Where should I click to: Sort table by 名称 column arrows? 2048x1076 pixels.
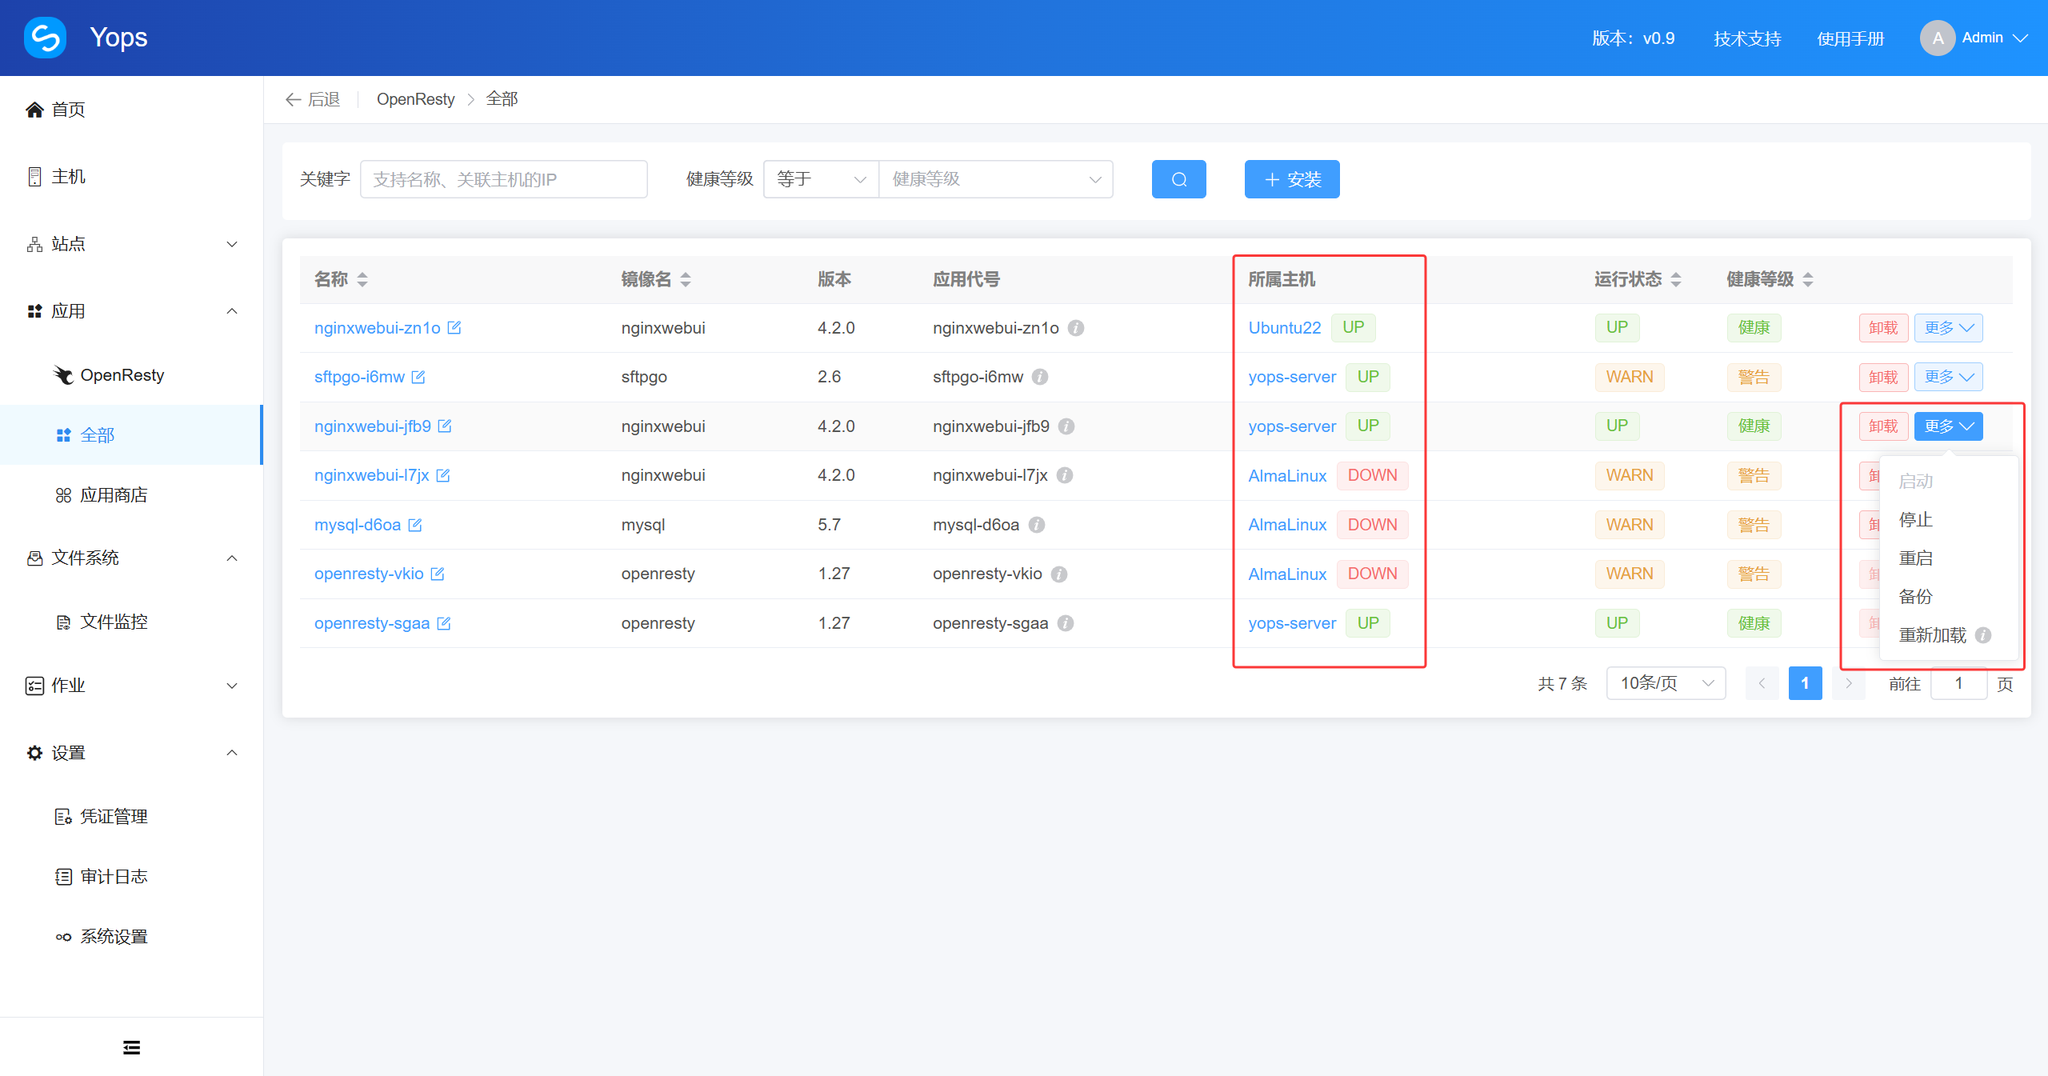tap(362, 279)
